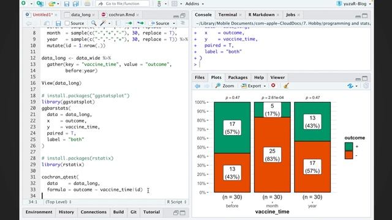
Task: Open the Files tab
Action: [200, 78]
